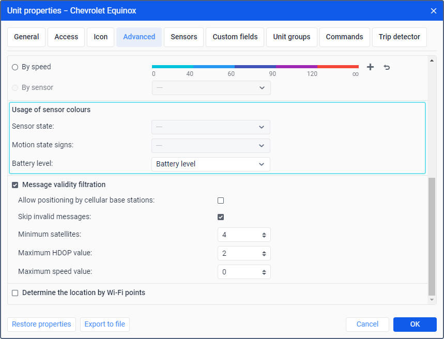Screen dimensions: 444x339
Task: Uncheck Skip invalid messages checkbox
Action: pyautogui.click(x=221, y=217)
